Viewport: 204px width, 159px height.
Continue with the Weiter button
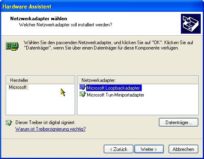pos(149,149)
